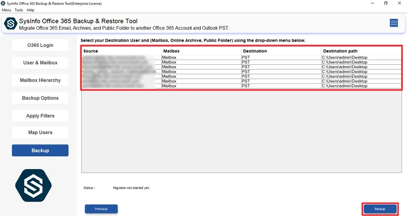Click the Previous button

click(101, 209)
